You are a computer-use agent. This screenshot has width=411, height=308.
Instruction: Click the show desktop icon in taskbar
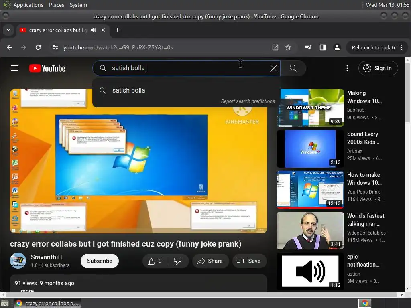(5, 303)
